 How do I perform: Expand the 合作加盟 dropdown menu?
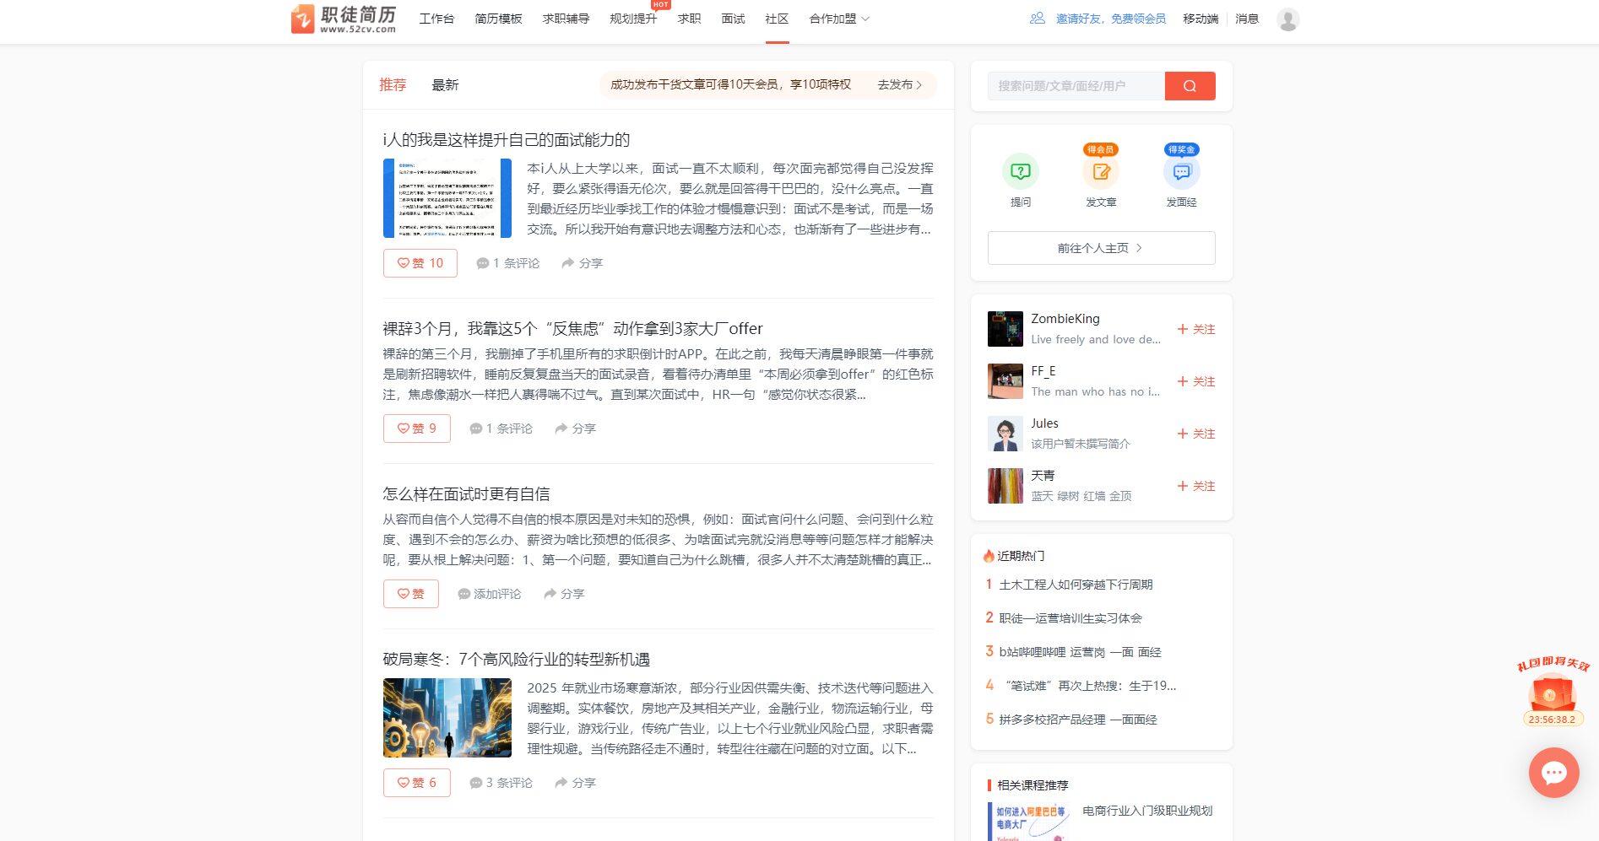tap(837, 18)
